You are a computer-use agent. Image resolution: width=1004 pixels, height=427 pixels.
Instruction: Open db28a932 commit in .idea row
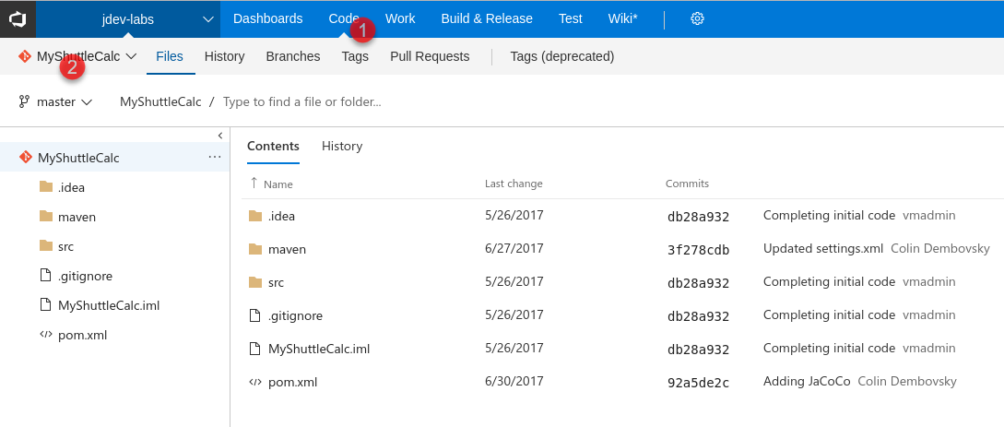click(x=698, y=217)
